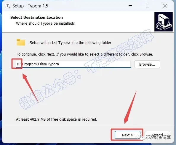Screen dimensions: 176x145
Task: Click the disabled maximize button
Action: (148, 6)
